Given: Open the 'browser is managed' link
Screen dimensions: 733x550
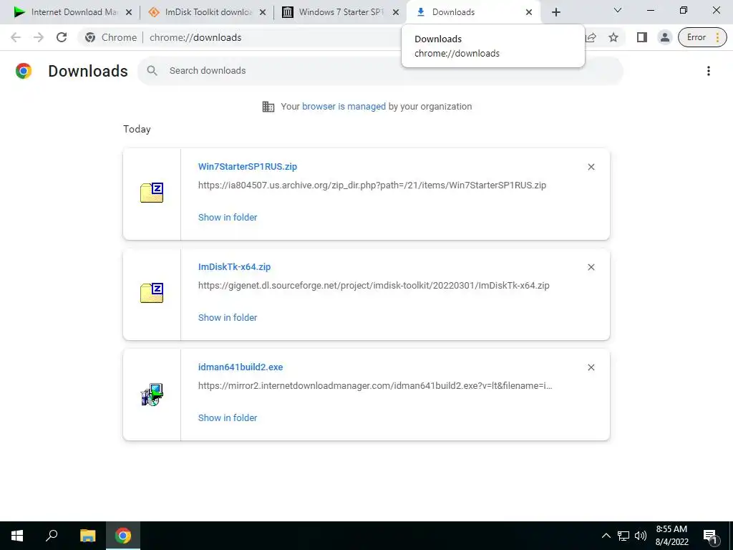Looking at the screenshot, I should 344,107.
